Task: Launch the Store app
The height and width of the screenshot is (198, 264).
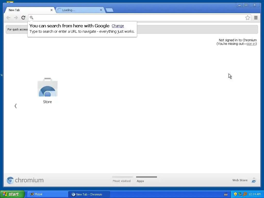Action: [x=47, y=90]
